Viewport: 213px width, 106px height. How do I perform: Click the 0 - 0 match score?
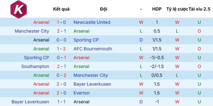(x=62, y=40)
